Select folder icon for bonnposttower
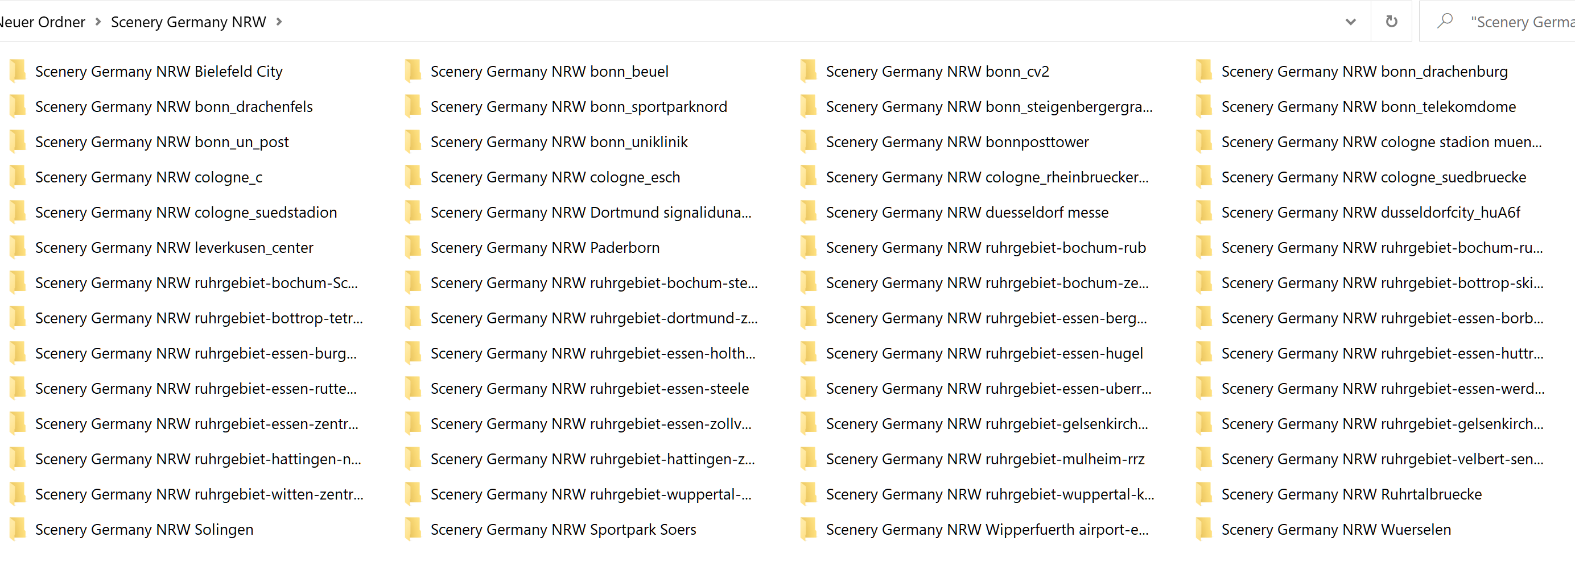Viewport: 1575px width, 566px height. [x=809, y=141]
